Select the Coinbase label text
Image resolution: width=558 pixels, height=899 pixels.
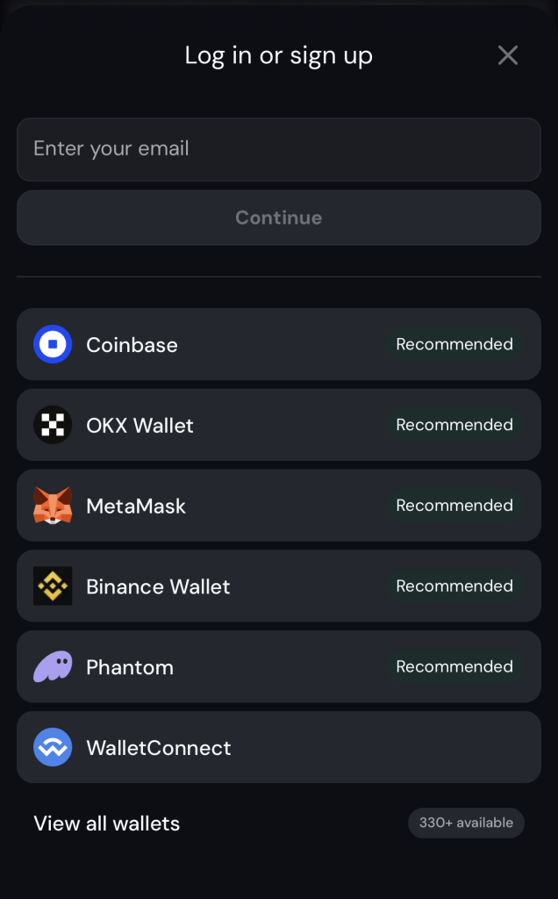tap(132, 345)
